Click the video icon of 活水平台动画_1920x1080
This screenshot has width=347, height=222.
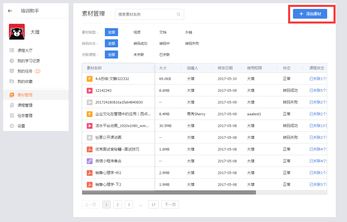[x=90, y=126]
